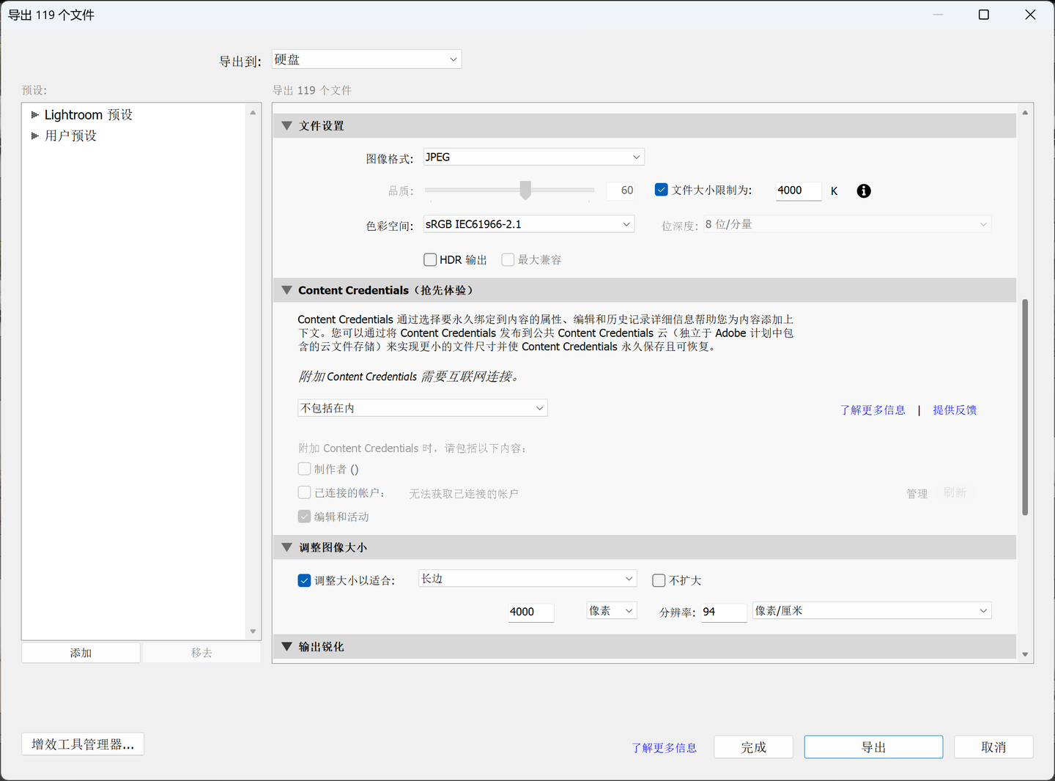The height and width of the screenshot is (781, 1055).
Task: Uncheck 调整大小以适合 checkbox
Action: (x=305, y=580)
